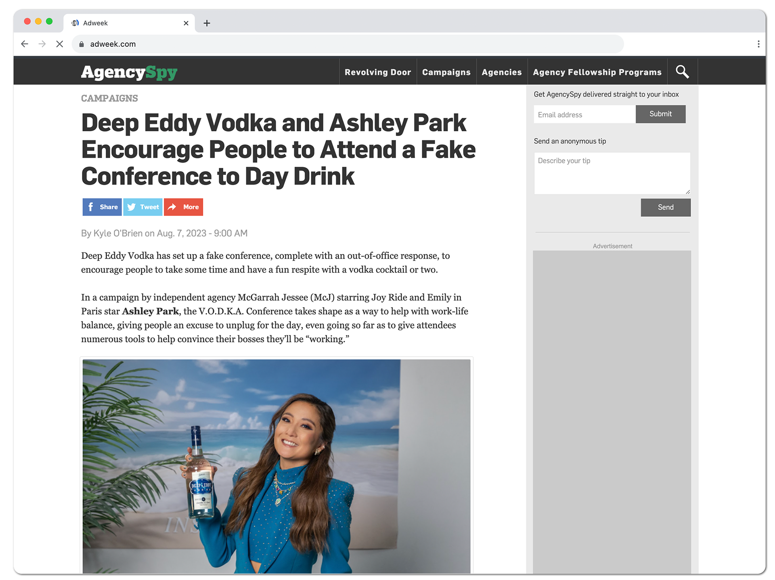775x580 pixels.
Task: Open the Agencies nav item
Action: [502, 72]
